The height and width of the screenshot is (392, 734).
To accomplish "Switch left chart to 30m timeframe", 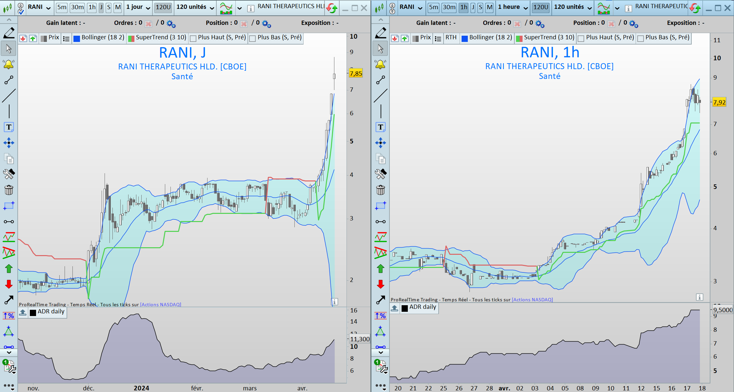I will coord(77,7).
